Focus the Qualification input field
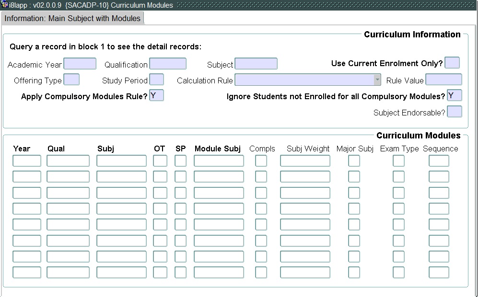The width and height of the screenshot is (478, 297). pyautogui.click(x=168, y=64)
